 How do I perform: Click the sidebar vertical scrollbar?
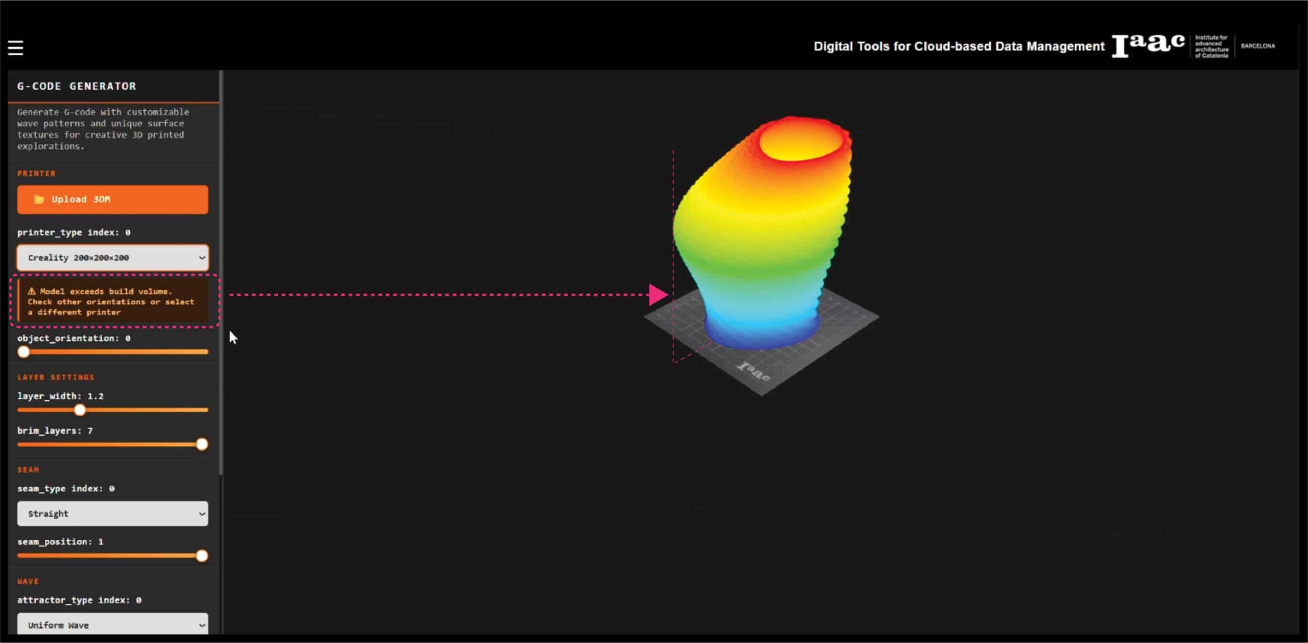click(221, 271)
